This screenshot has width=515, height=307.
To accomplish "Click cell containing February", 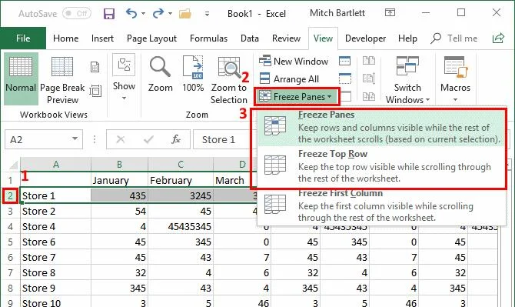I will click(x=181, y=180).
